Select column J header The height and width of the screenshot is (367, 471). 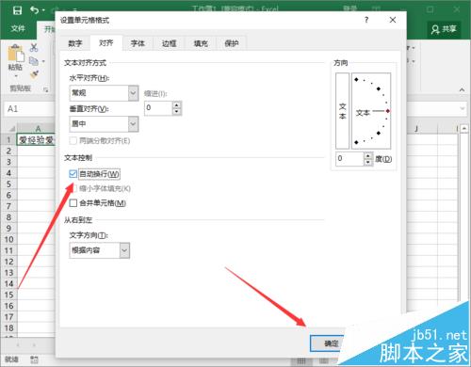(x=416, y=129)
